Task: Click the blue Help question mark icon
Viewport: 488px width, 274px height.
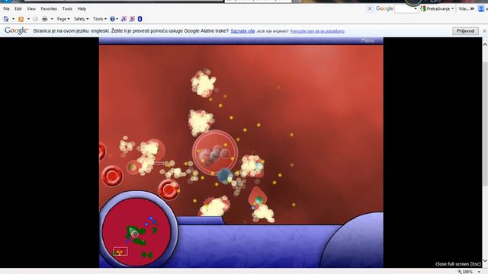Action: (x=112, y=19)
